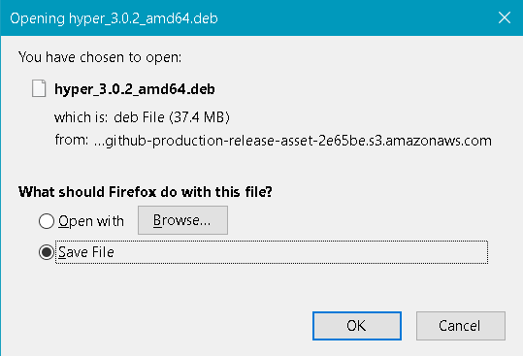The image size is (523, 356).
Task: Click the 'from:' label
Action: (72, 140)
